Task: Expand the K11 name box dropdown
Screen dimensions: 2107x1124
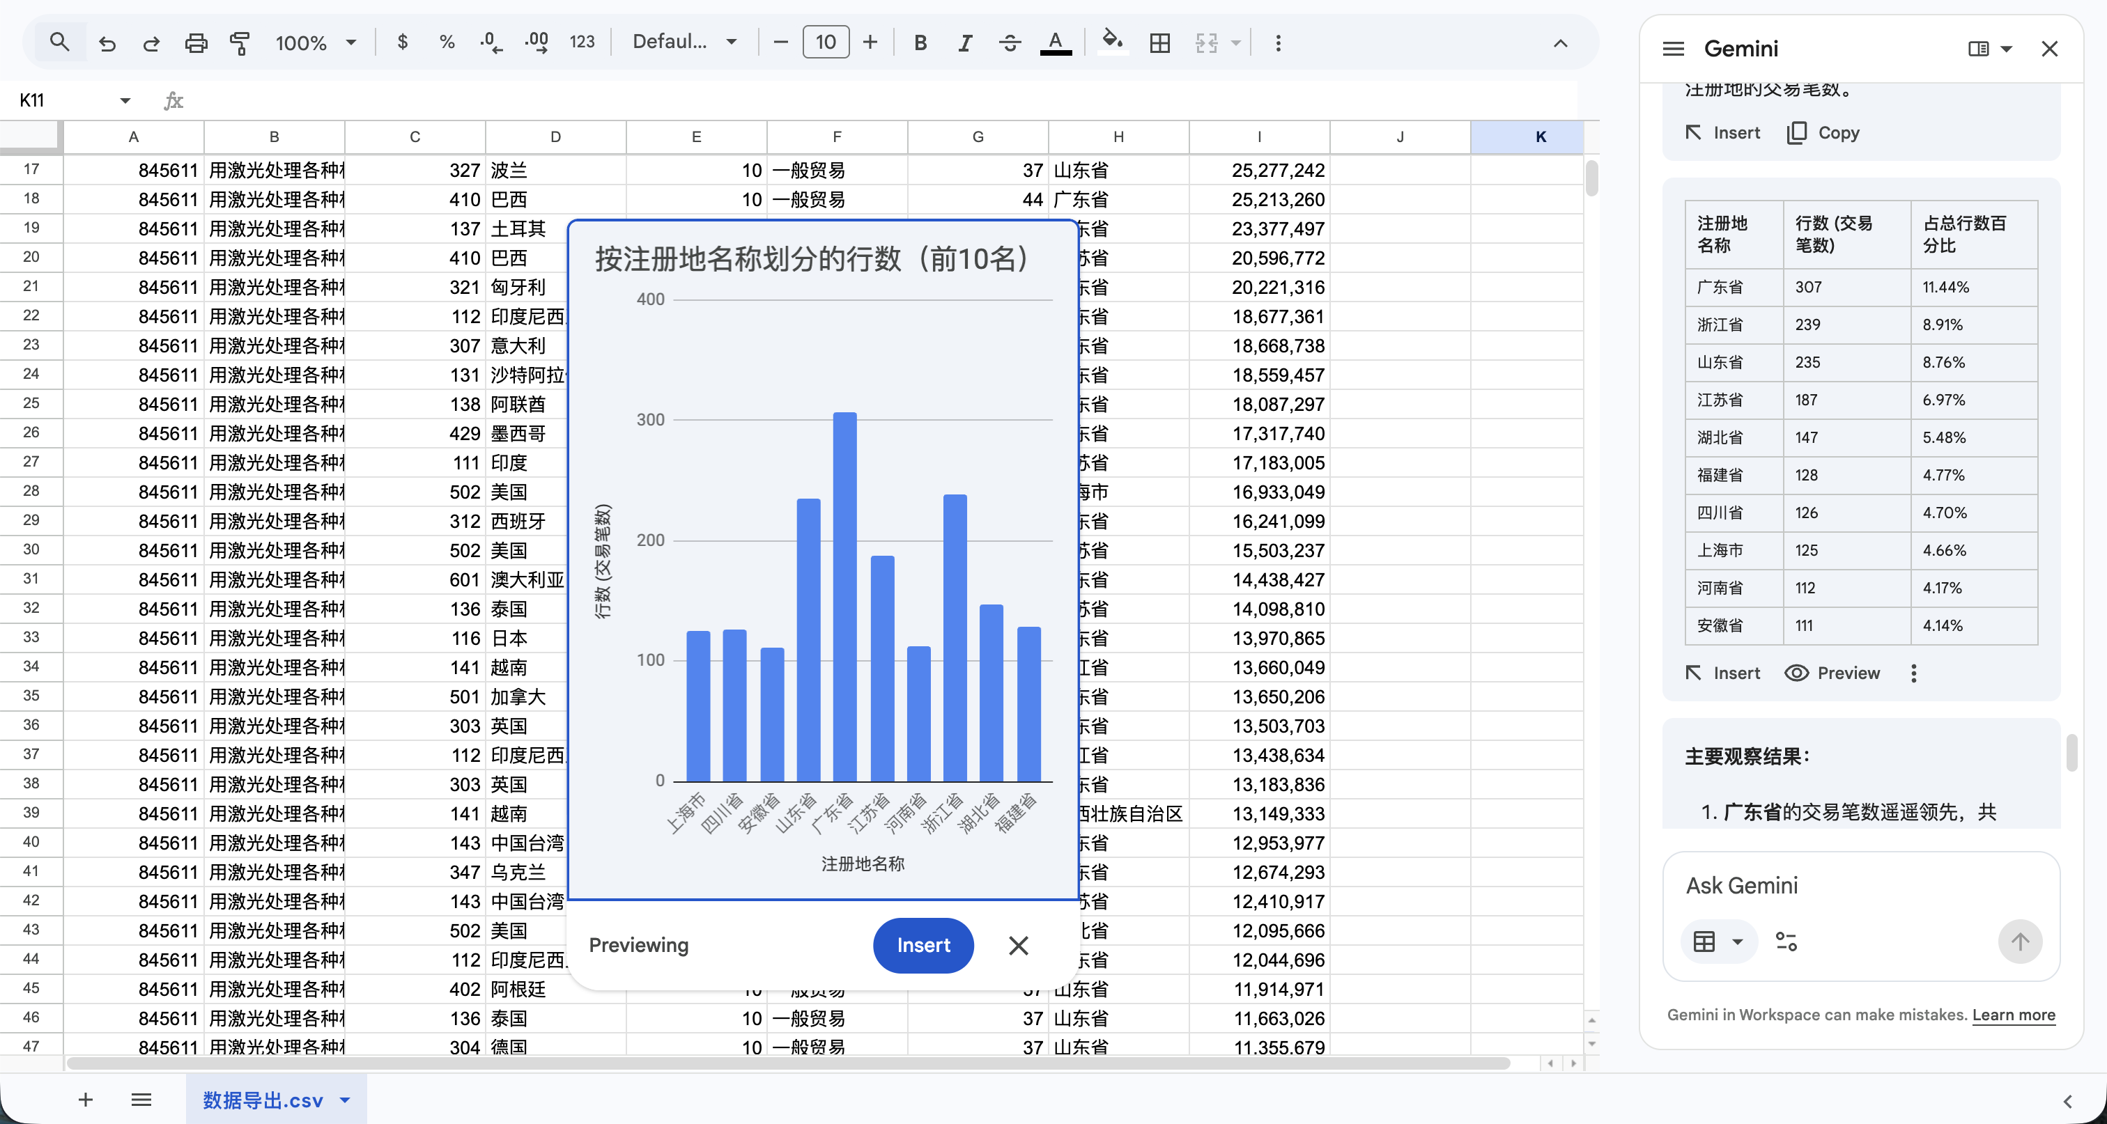Action: (x=124, y=100)
